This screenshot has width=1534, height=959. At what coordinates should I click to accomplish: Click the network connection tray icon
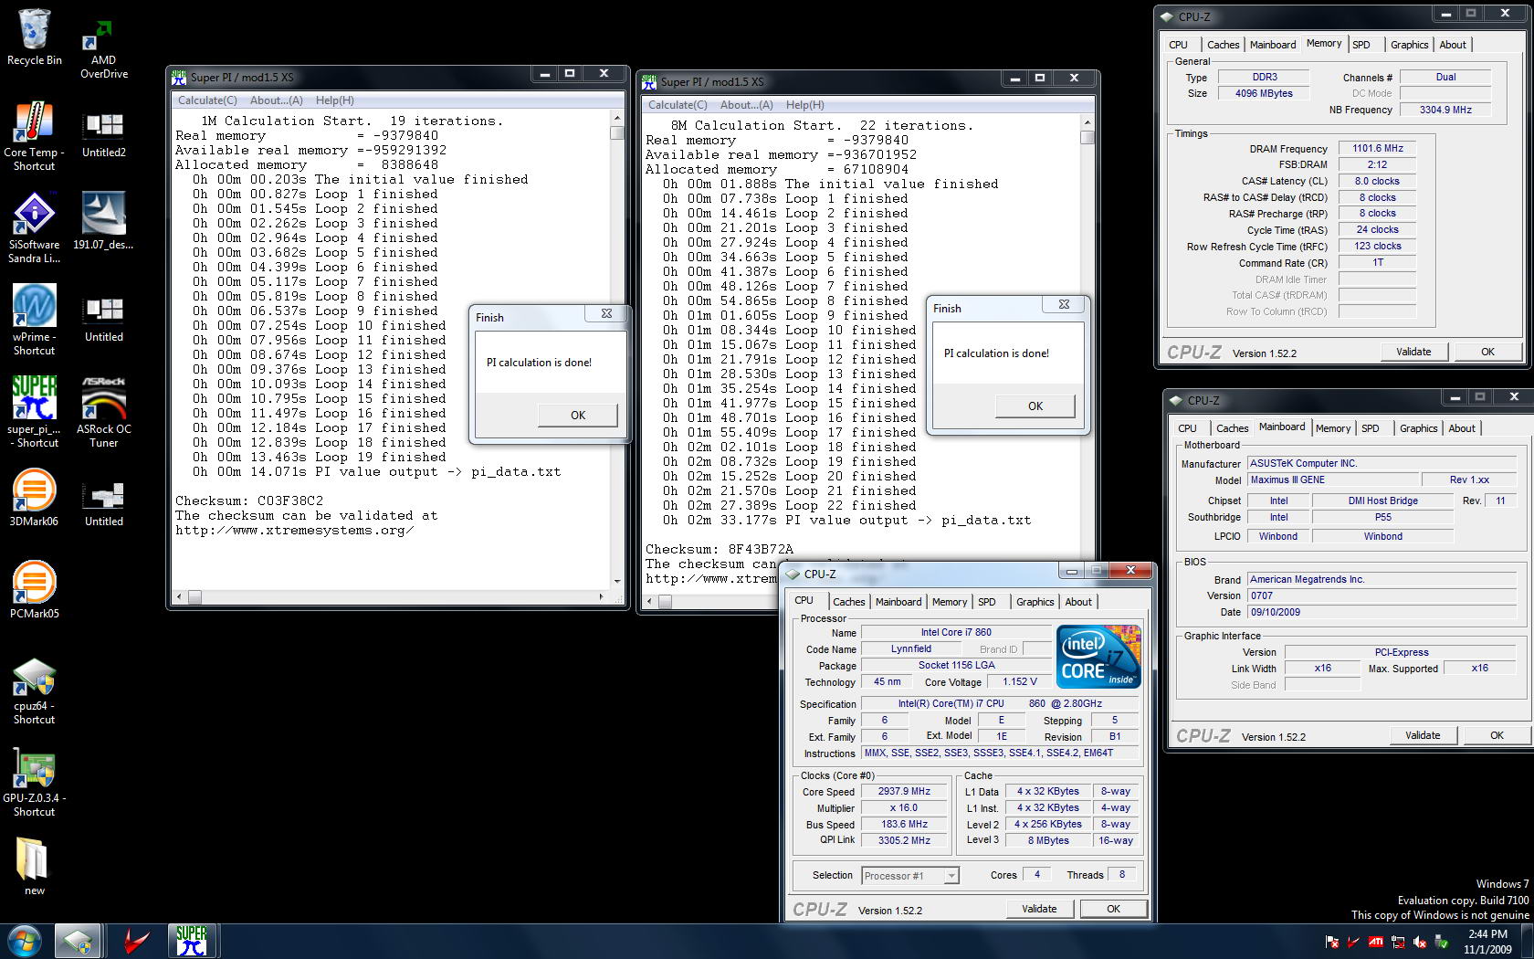coord(1398,942)
